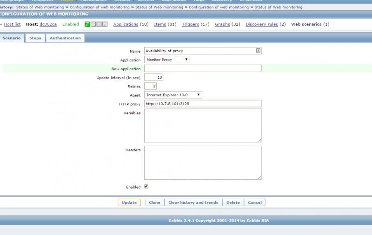The width and height of the screenshot is (372, 235).
Task: Click the HTTP proxy input field
Action: click(203, 104)
